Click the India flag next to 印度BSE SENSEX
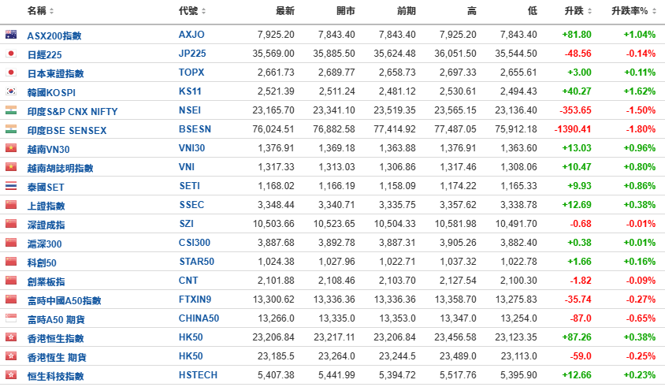 coord(11,129)
